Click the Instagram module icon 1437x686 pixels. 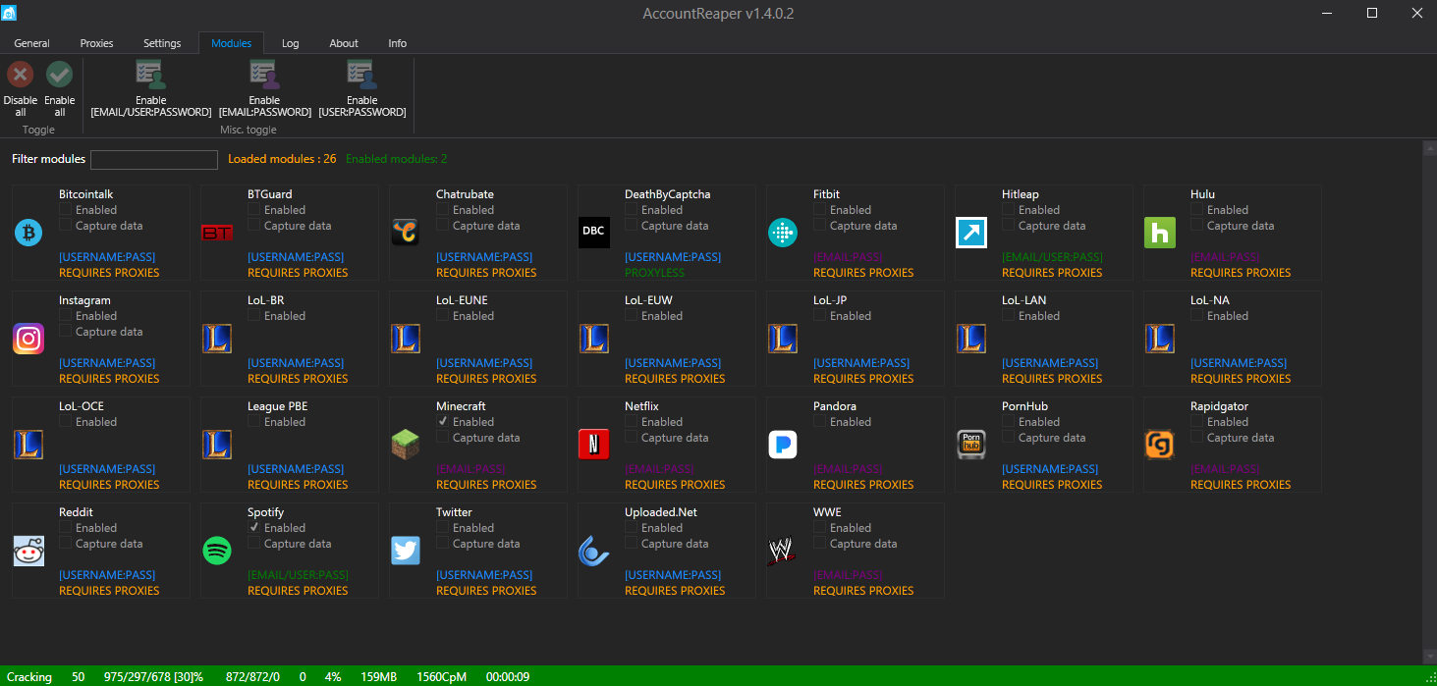tap(28, 339)
